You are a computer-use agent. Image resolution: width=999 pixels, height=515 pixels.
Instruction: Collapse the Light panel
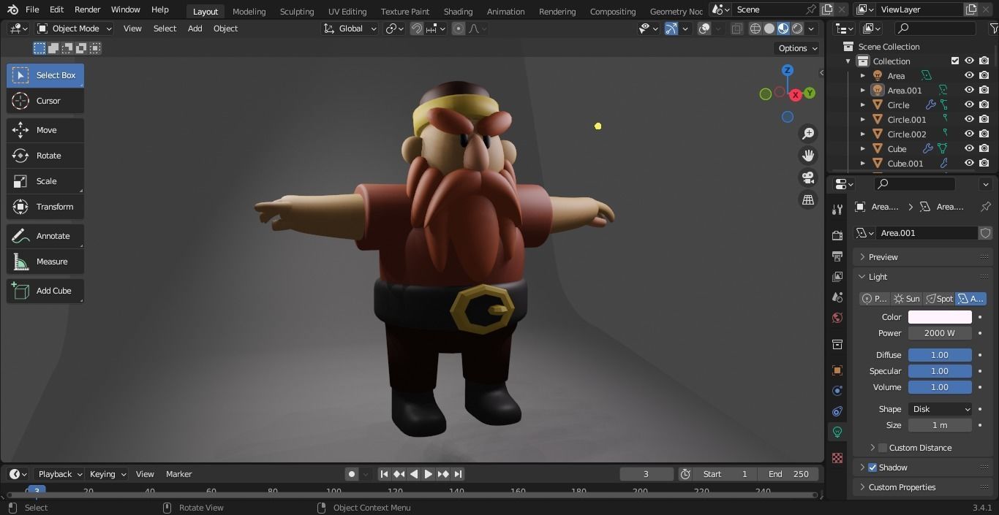pos(921,277)
